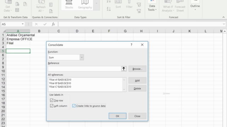Click the Advanced filter icon
Screen dimensions: 227x127
139,11
